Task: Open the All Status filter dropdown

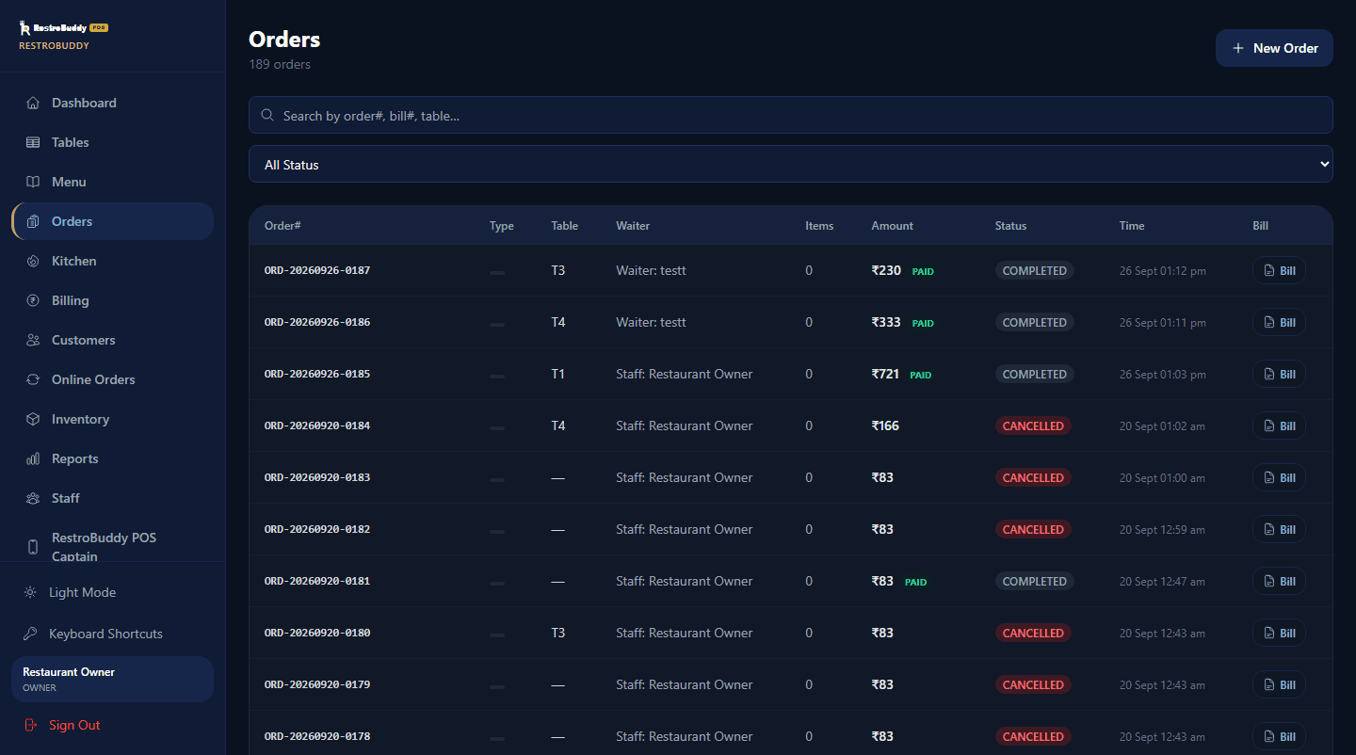Action: 791,164
